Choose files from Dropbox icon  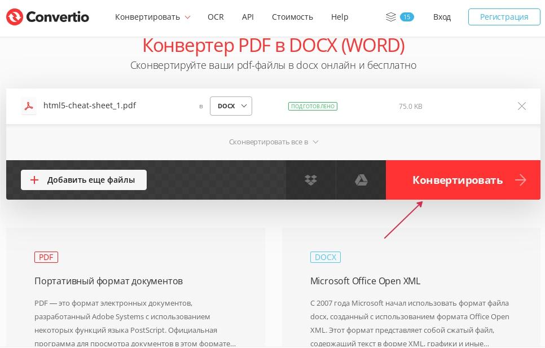click(x=311, y=180)
